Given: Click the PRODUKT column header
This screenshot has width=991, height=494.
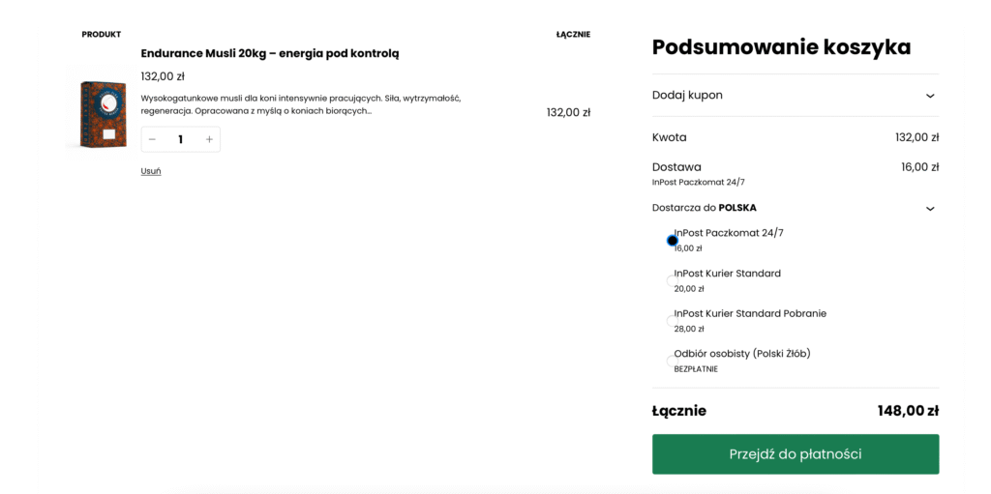Looking at the screenshot, I should coord(102,34).
